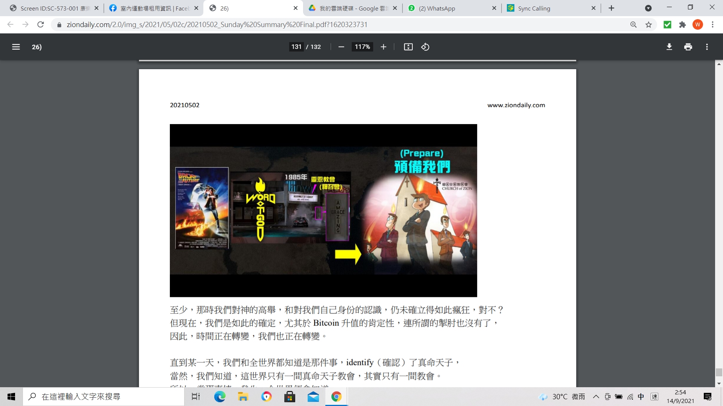Click the address bar URL

coord(217,25)
